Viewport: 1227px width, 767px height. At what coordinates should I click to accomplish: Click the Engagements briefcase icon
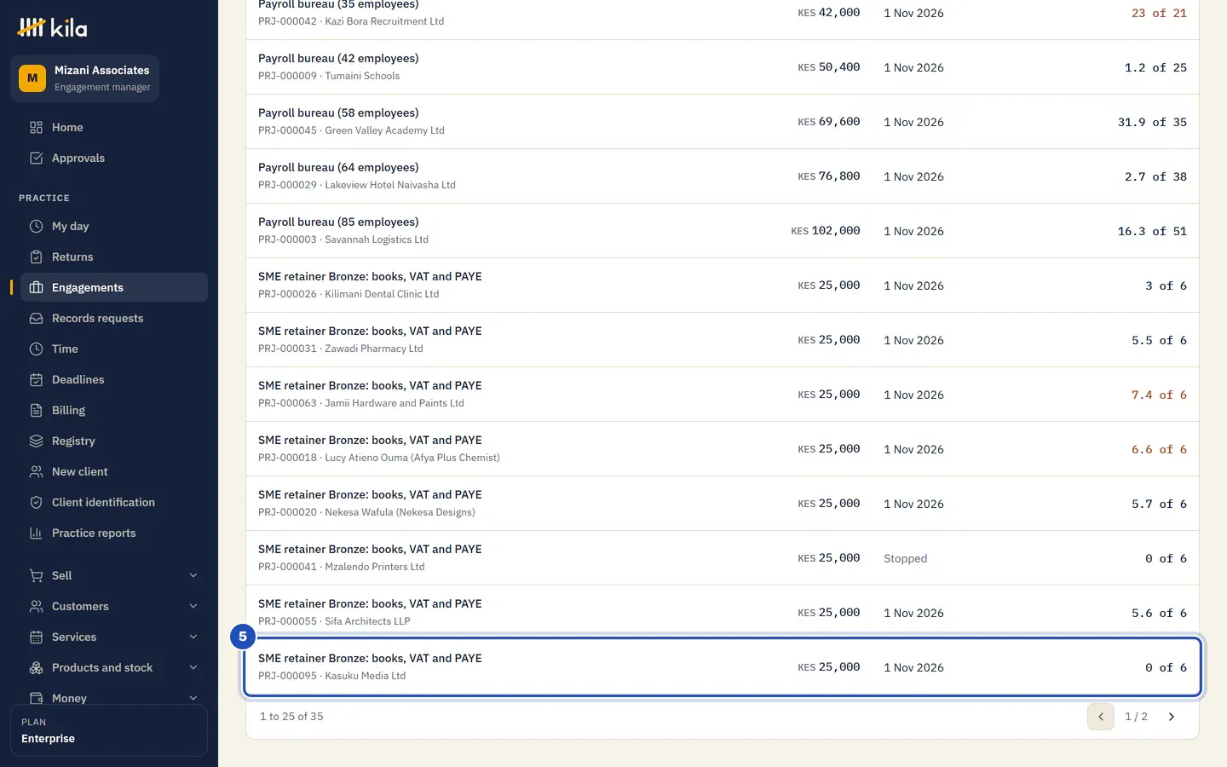pyautogui.click(x=36, y=288)
